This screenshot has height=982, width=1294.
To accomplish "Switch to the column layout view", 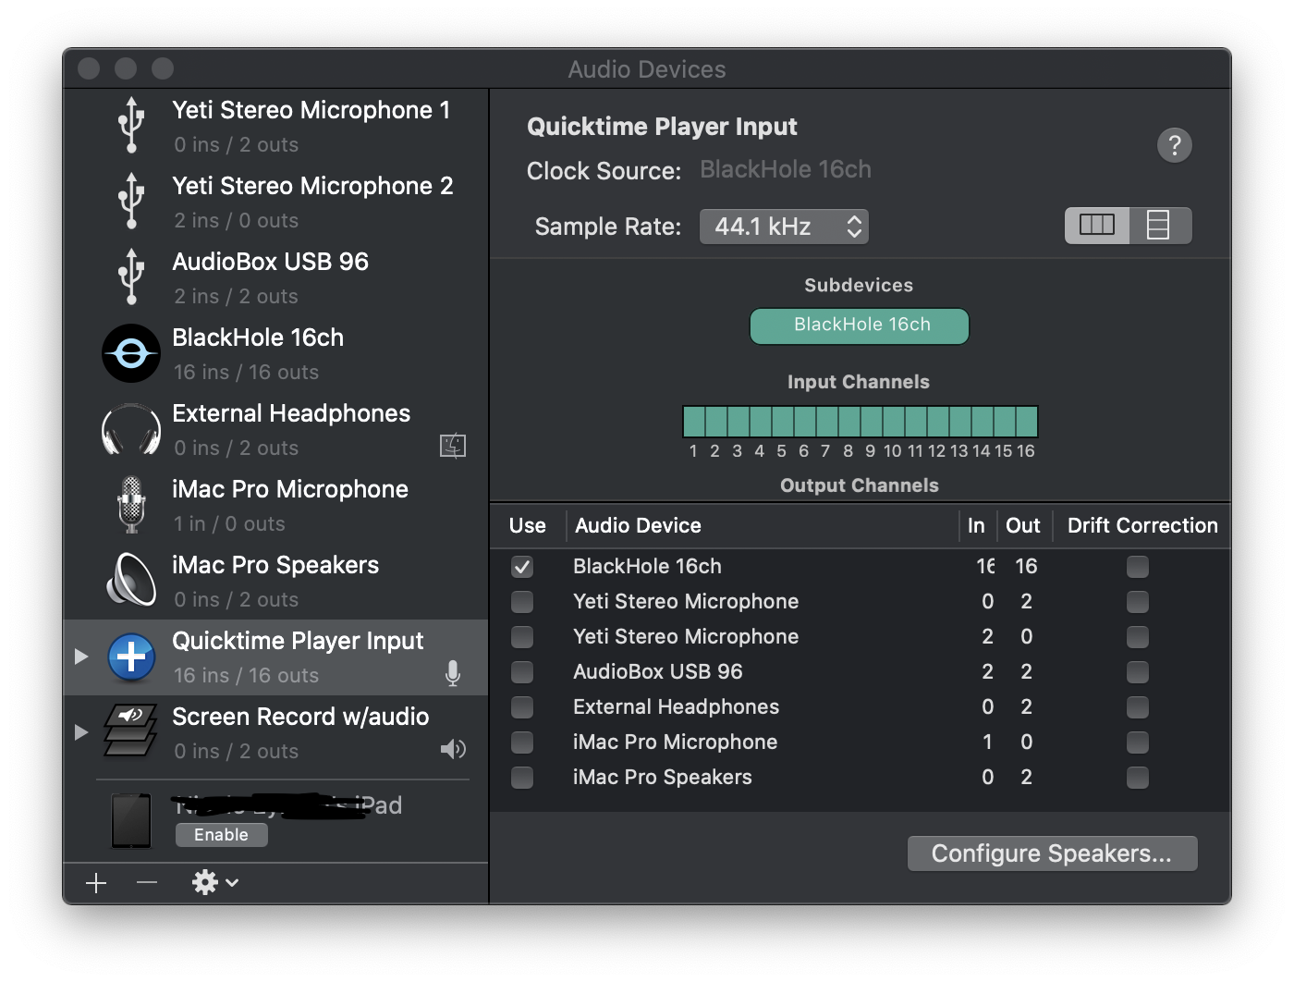I will click(x=1097, y=226).
